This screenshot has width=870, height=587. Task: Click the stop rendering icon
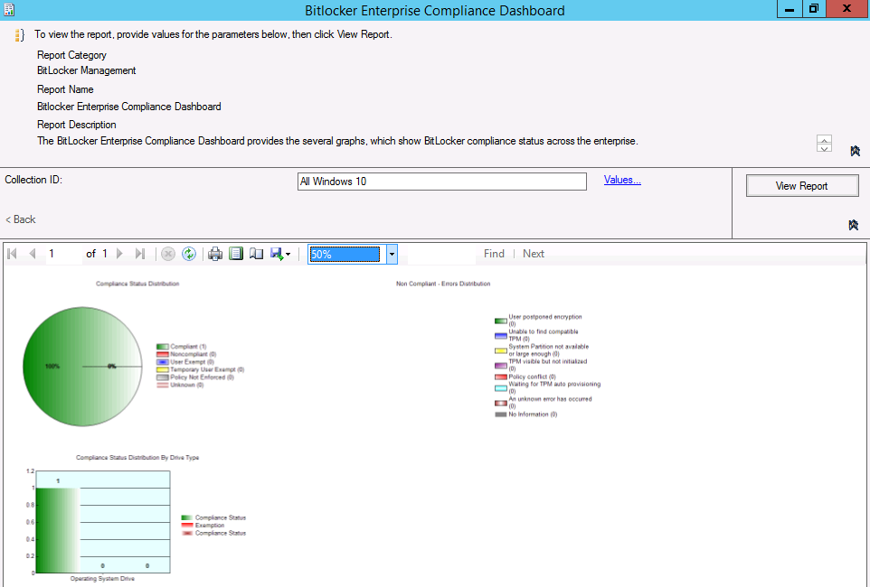tap(168, 254)
